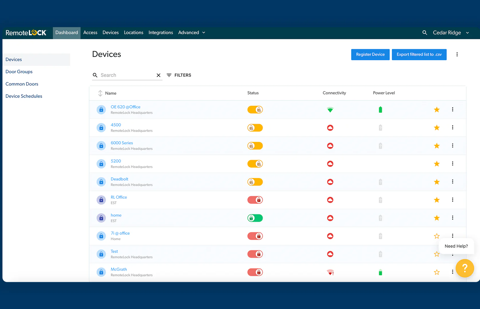480x309 pixels.
Task: Expand the Advanced menu dropdown
Action: point(191,33)
